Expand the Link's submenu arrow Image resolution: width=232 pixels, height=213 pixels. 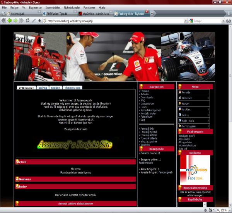point(208,115)
